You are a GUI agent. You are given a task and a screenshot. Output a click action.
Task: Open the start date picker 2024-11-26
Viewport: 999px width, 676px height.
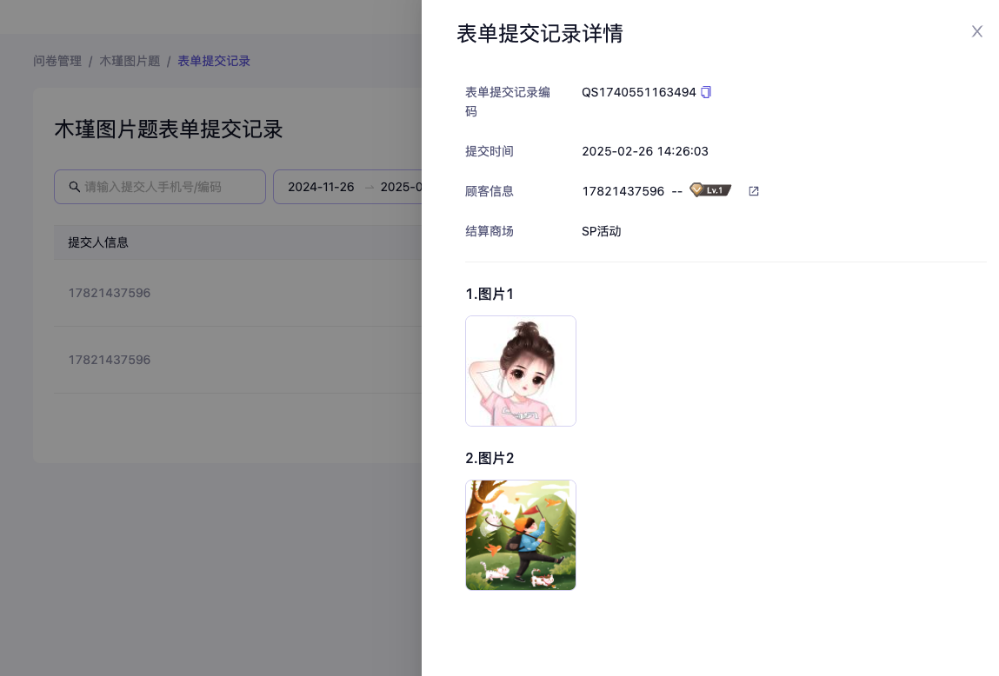coord(321,187)
